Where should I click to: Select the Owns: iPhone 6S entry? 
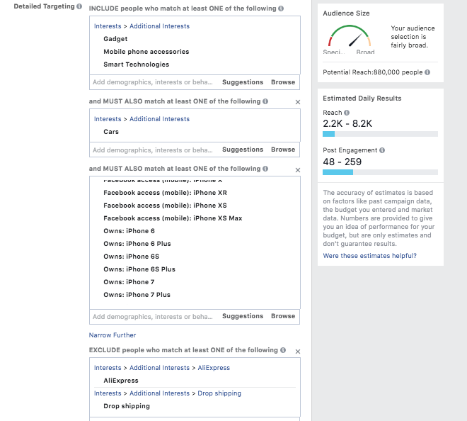pos(132,257)
